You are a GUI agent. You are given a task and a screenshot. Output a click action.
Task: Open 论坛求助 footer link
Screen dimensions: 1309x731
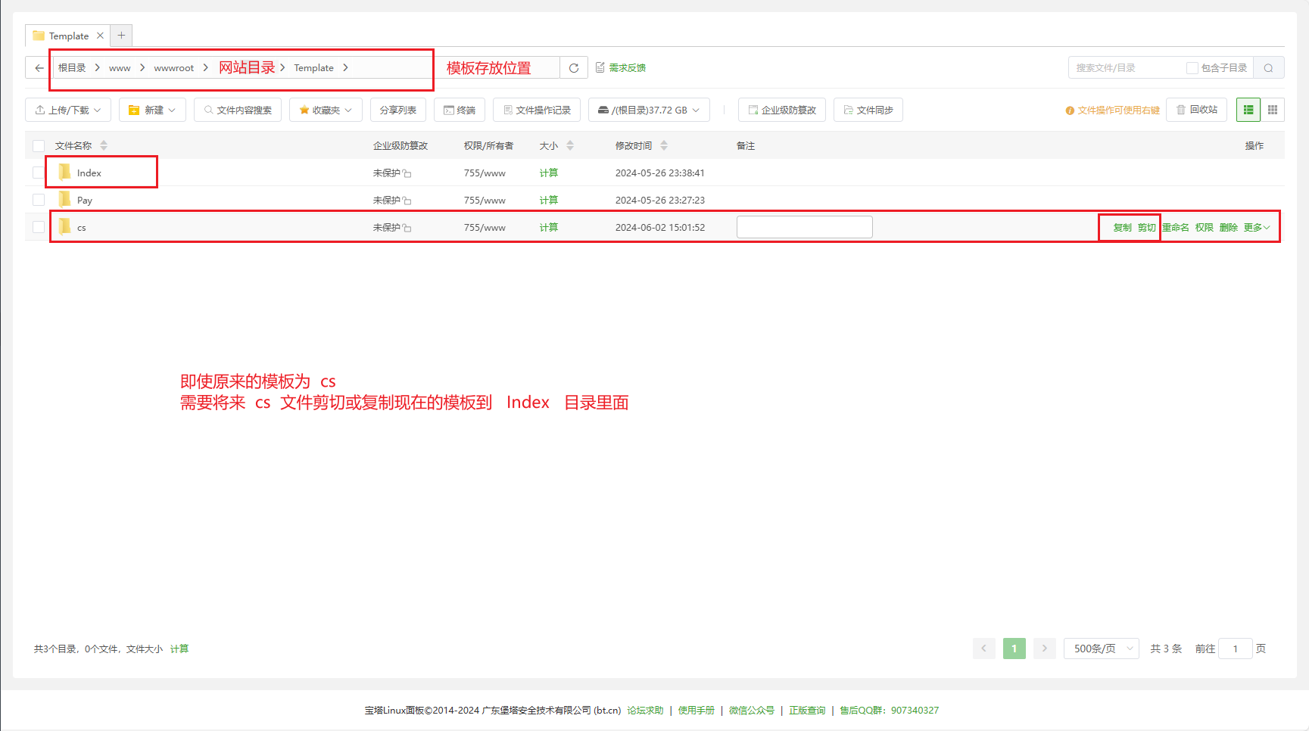[645, 711]
